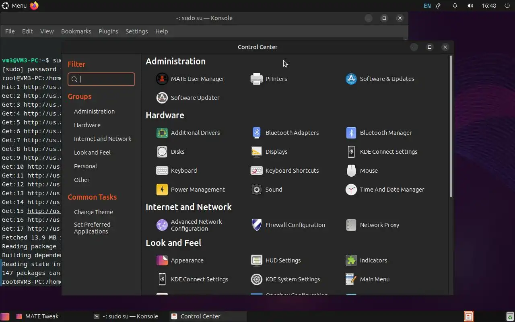Viewport: 515px width, 322px height.
Task: Open KDE Connect Settings under Look and Feel
Action: tap(162, 279)
